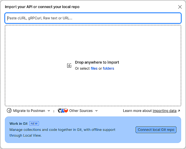
Task: Click the Other Sources repository icons
Action: [63, 110]
